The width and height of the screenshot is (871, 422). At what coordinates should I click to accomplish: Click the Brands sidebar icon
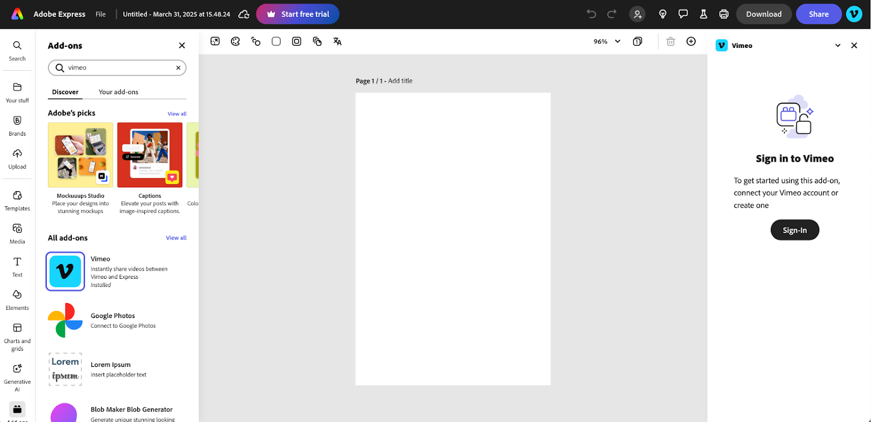pos(17,125)
